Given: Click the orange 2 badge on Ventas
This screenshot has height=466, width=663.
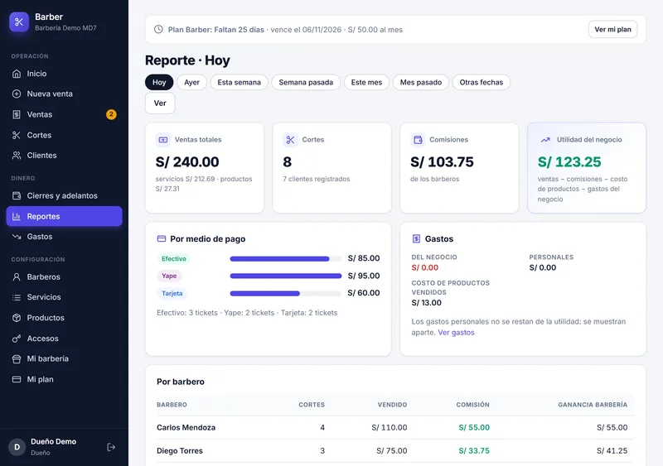Looking at the screenshot, I should point(111,114).
